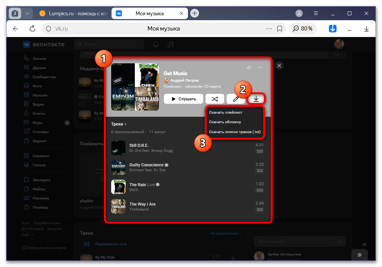Click the 80% zoom indicator

tap(303, 29)
